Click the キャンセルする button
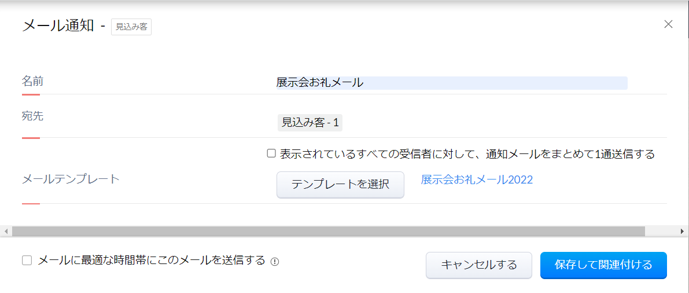The image size is (689, 293). click(x=478, y=265)
